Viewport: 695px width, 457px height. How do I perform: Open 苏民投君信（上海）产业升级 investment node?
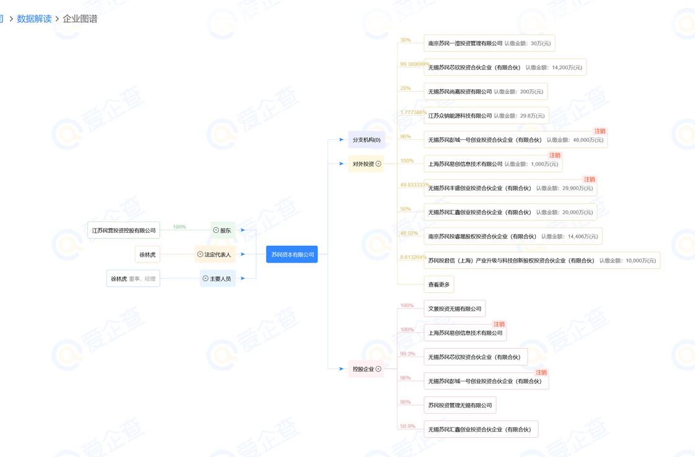542,260
